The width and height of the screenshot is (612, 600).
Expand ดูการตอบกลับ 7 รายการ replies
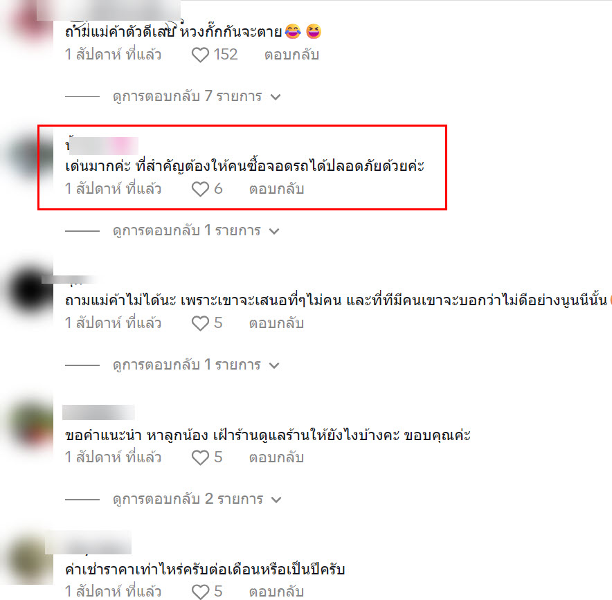197,96
